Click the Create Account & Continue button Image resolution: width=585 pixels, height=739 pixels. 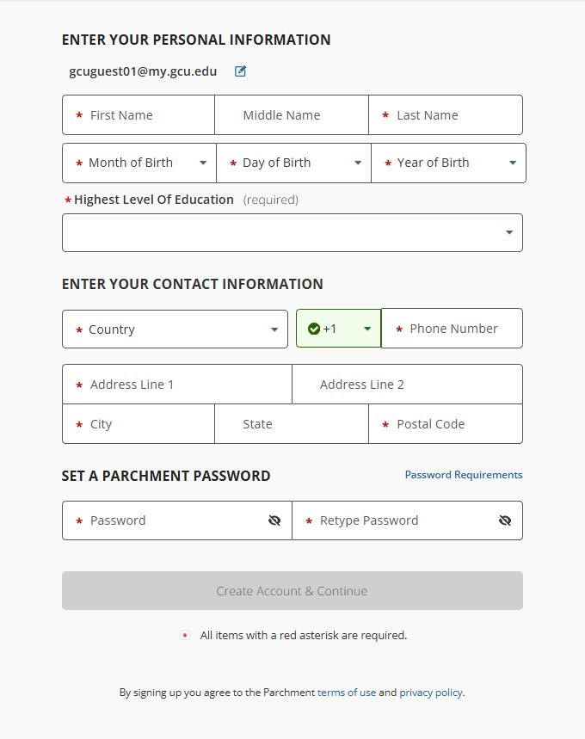point(292,590)
